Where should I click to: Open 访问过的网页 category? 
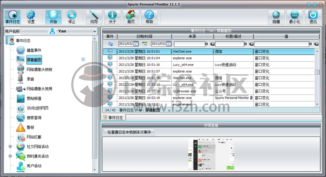38,108
